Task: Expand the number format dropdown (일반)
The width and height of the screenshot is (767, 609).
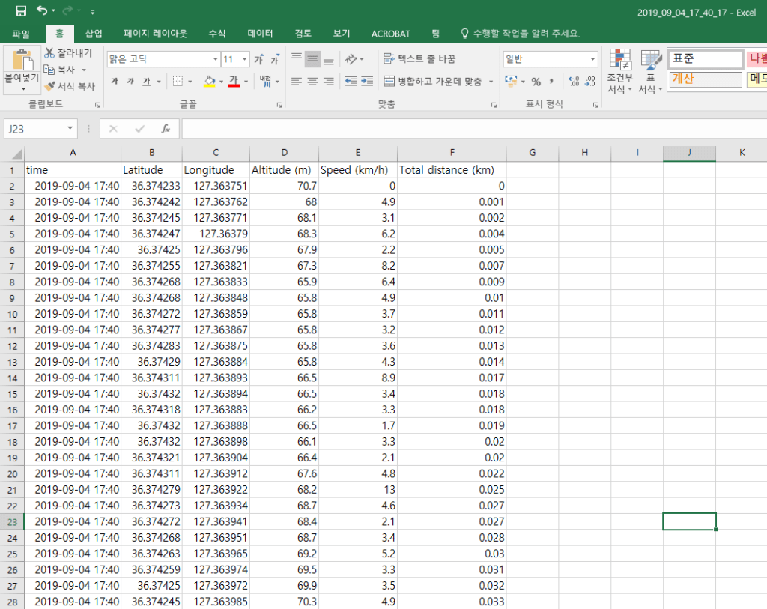Action: coord(592,59)
